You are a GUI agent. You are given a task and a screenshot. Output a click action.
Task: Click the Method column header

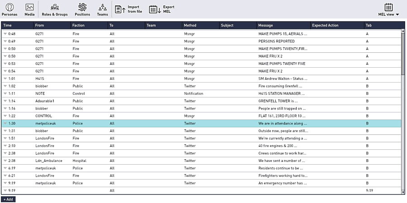200,25
